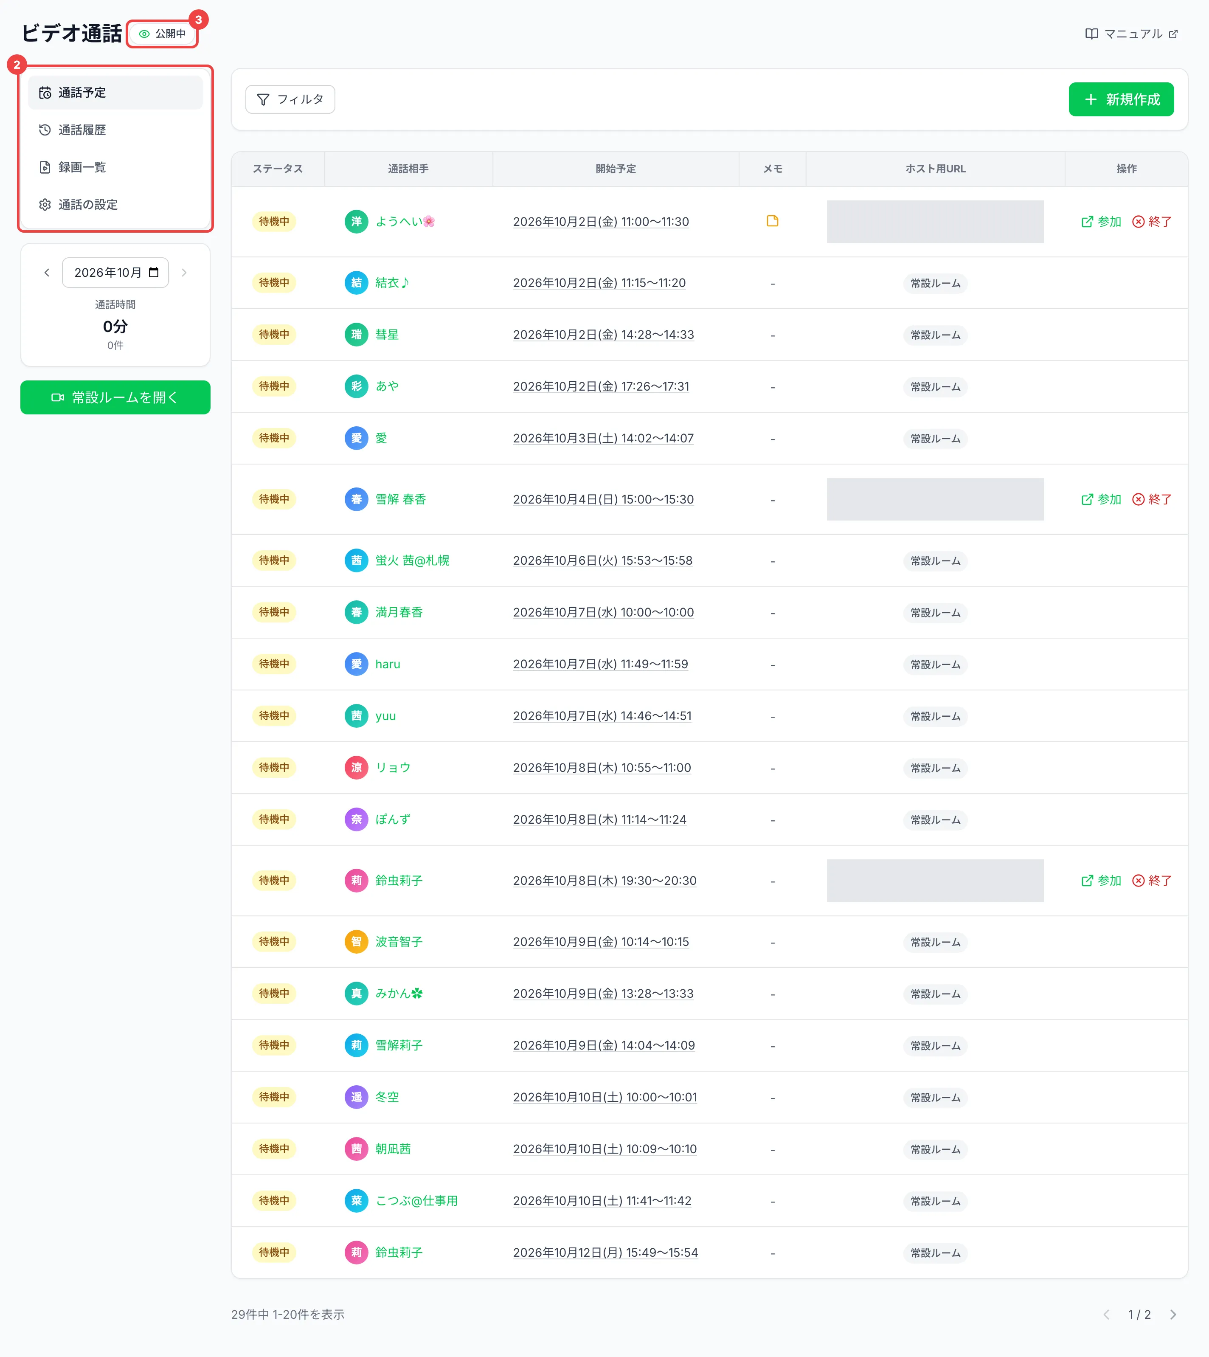Select 通話予定 in the sidebar
This screenshot has height=1357, width=1209.
point(115,93)
